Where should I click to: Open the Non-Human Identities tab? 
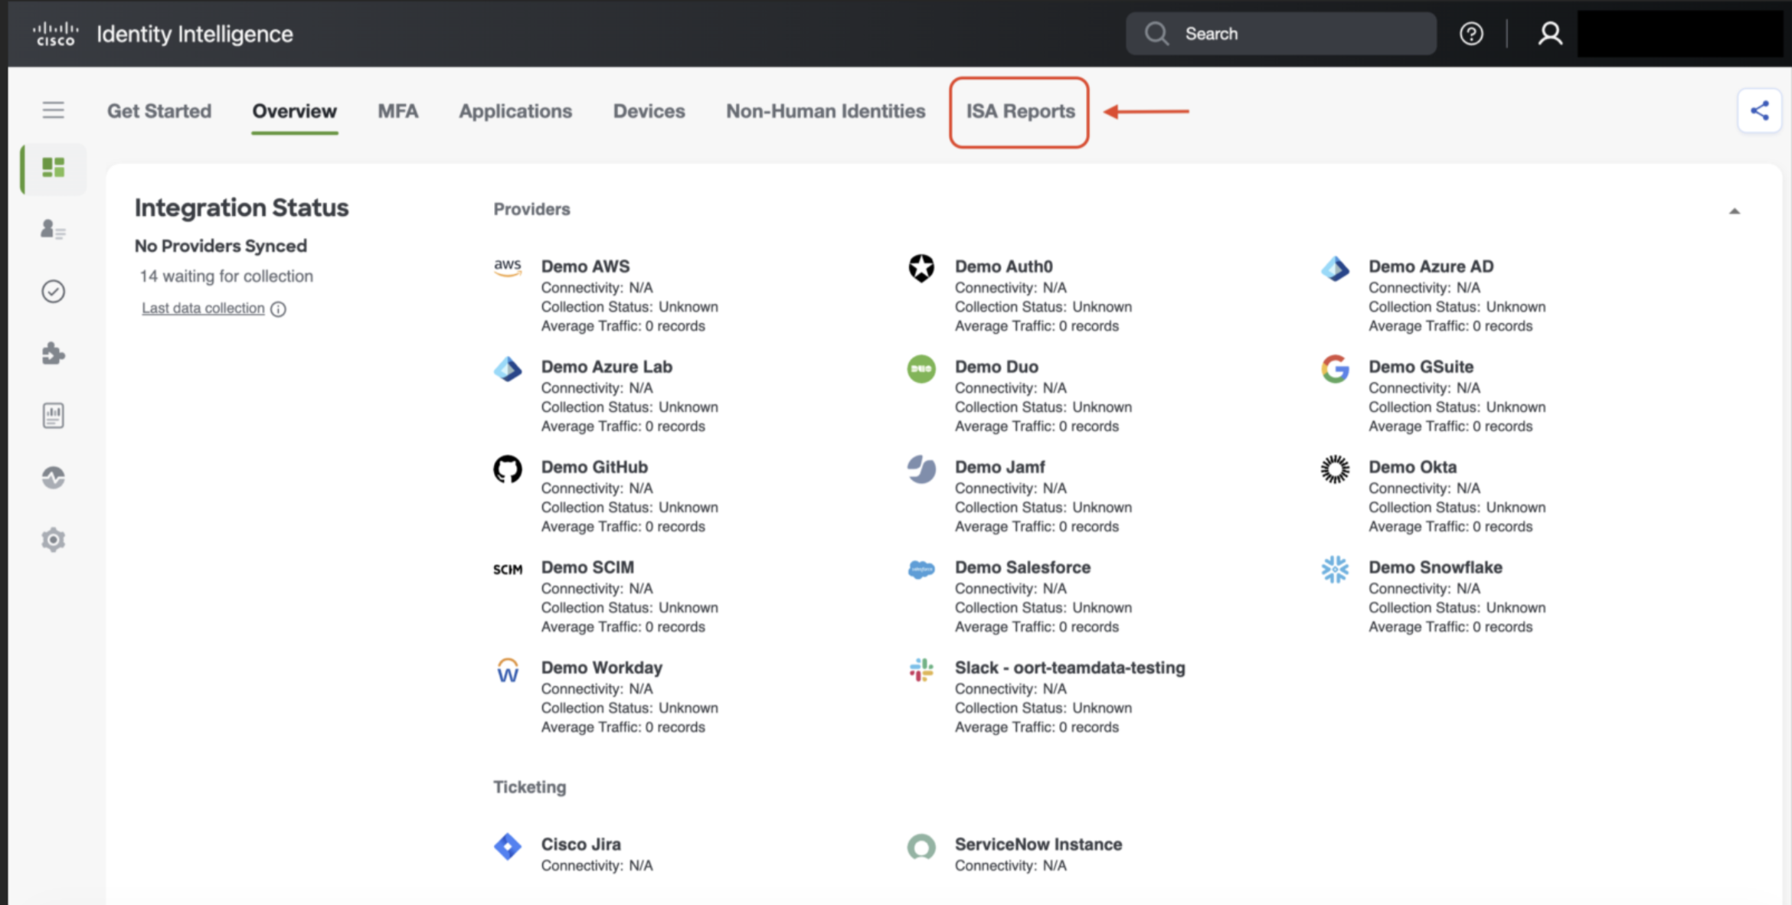(826, 112)
